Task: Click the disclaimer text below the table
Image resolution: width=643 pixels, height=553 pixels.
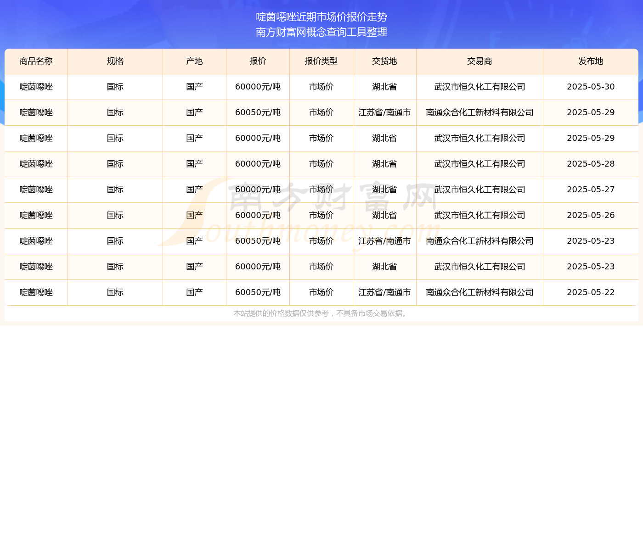Action: pyautogui.click(x=321, y=314)
